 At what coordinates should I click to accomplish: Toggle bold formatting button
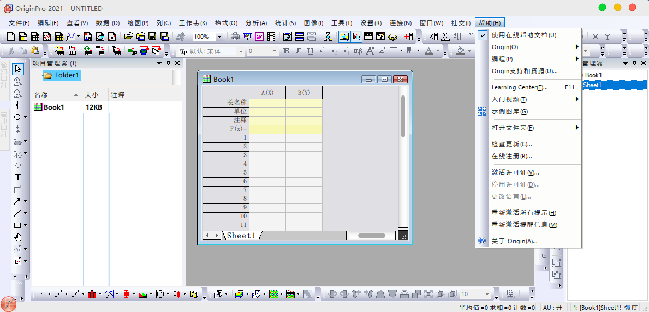[286, 51]
